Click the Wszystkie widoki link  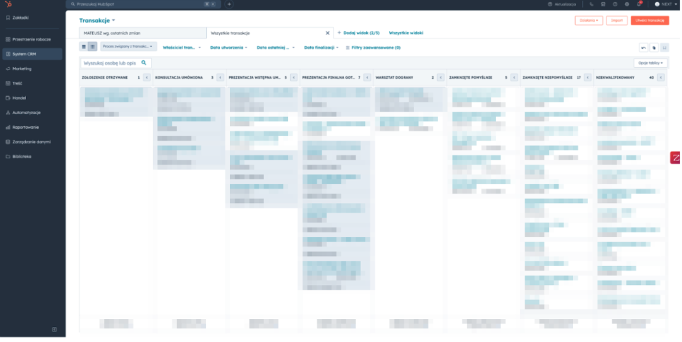pyautogui.click(x=406, y=33)
